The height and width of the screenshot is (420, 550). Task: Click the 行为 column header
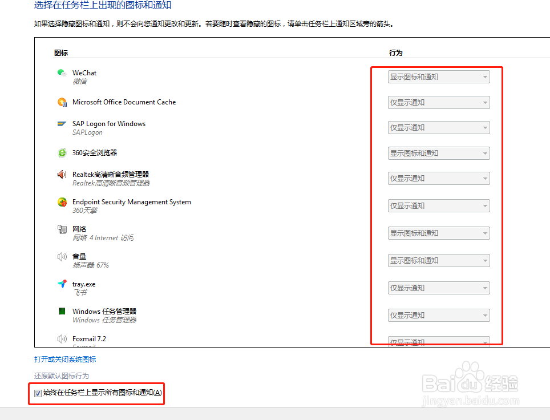(395, 53)
